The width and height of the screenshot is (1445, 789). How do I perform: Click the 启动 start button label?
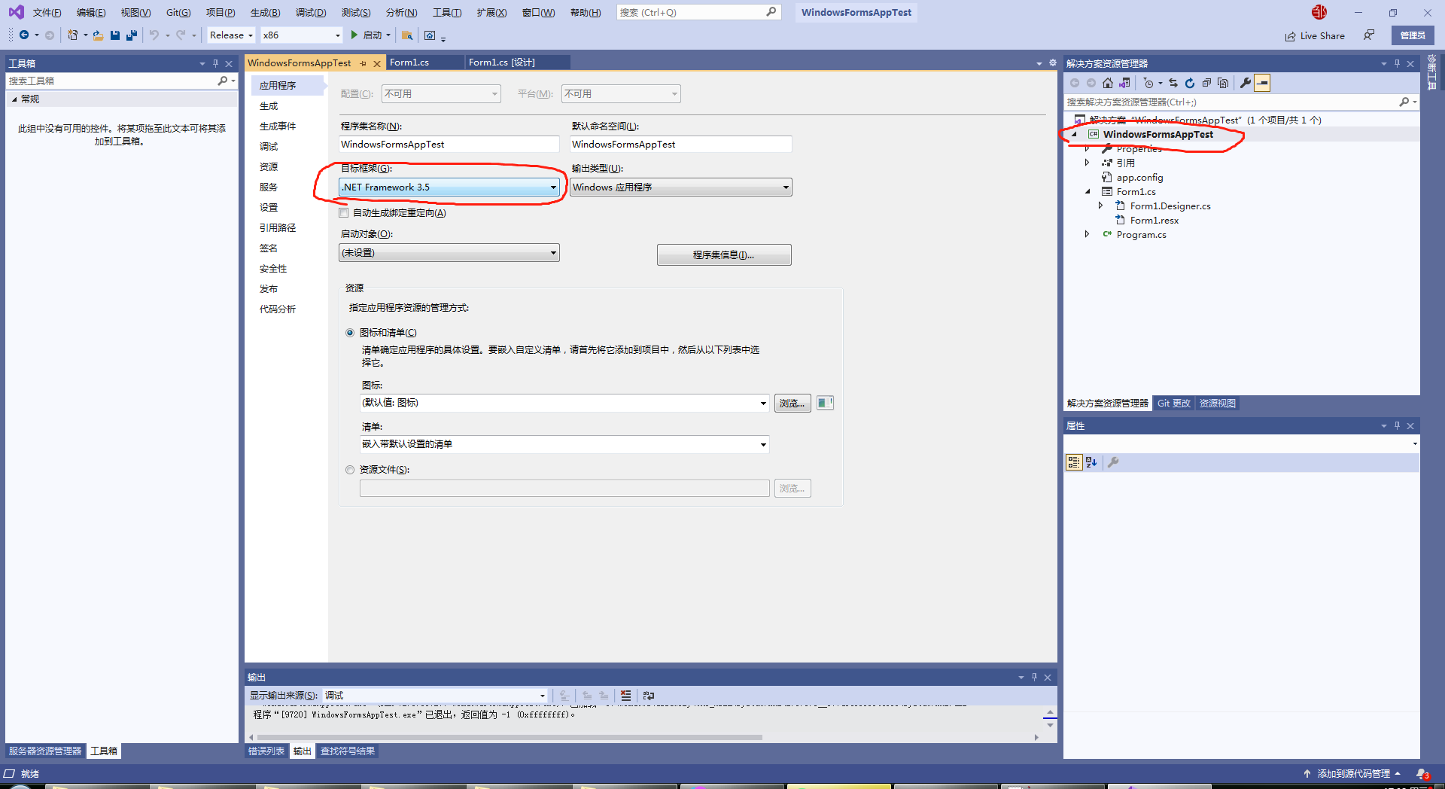pyautogui.click(x=373, y=35)
